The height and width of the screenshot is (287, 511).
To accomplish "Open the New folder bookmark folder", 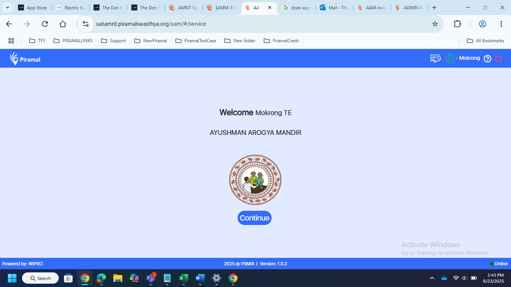I will (x=240, y=41).
